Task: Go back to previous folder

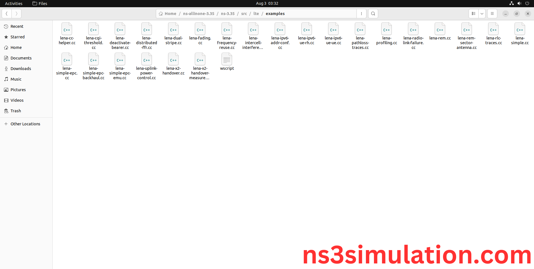Action: click(x=7, y=14)
